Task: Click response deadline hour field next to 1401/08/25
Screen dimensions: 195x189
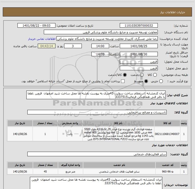Action: [100, 46]
